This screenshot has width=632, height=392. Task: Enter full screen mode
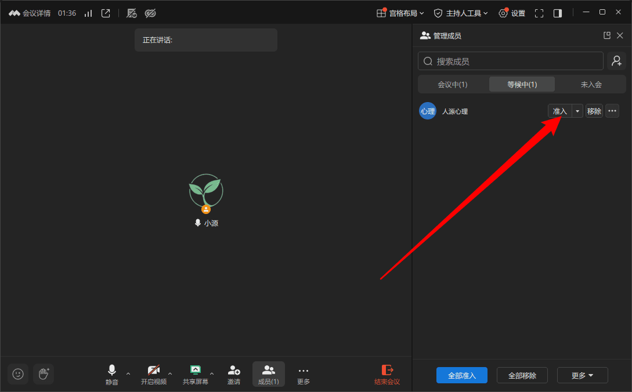[x=539, y=13]
